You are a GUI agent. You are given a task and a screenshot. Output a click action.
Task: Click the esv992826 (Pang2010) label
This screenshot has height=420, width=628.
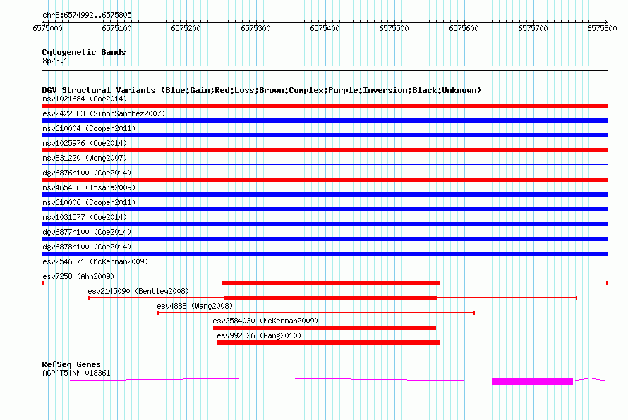259,335
